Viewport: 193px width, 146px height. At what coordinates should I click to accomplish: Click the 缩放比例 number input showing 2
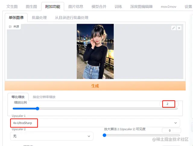pos(169,104)
